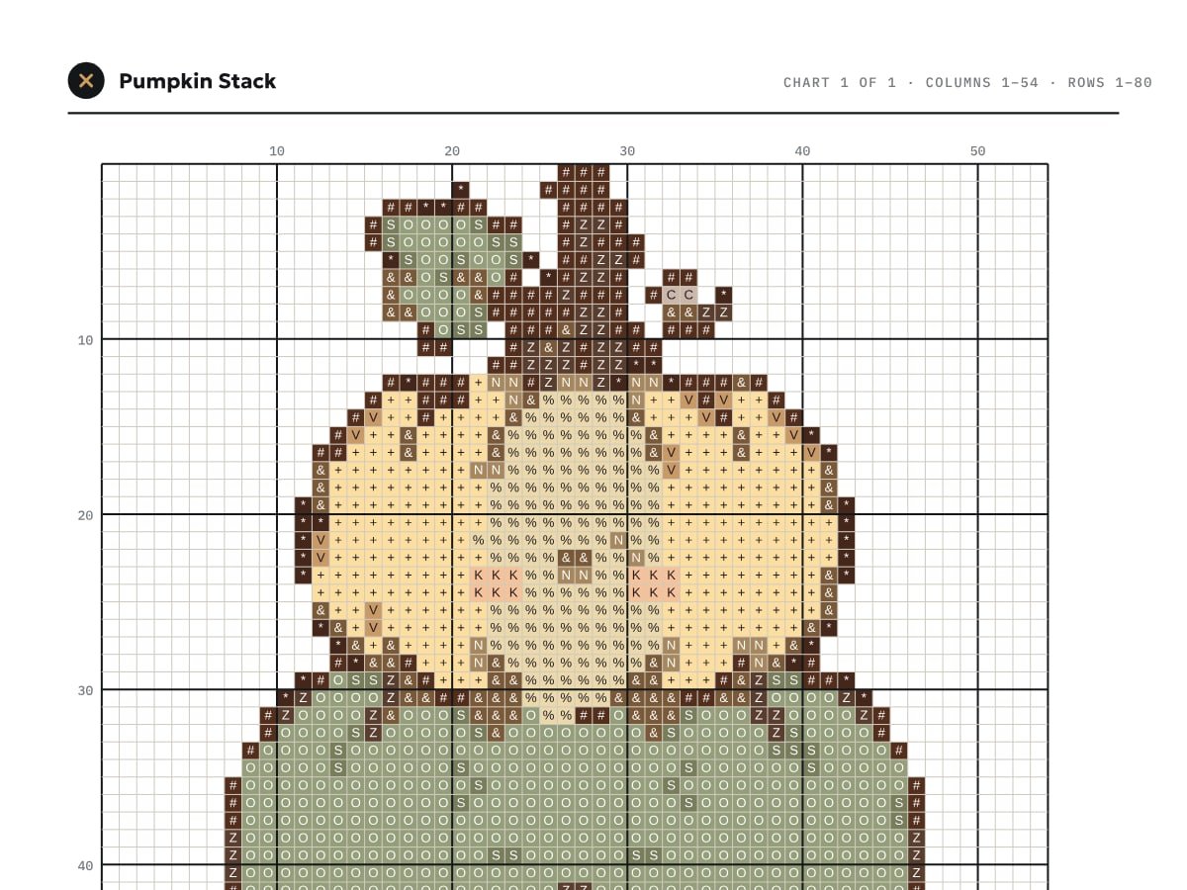Select column axis label 20 above the grid
The width and height of the screenshot is (1187, 890).
tap(452, 151)
